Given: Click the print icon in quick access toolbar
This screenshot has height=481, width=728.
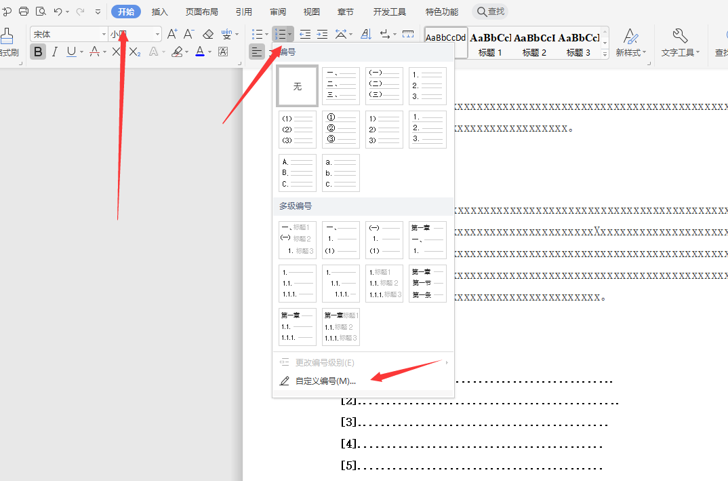Looking at the screenshot, I should pyautogui.click(x=24, y=12).
